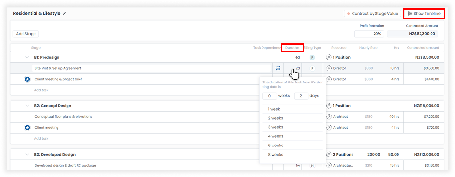Click the NZ$15,000.00 stage total
Screen dimensions: 455x177
pyautogui.click(x=427, y=106)
